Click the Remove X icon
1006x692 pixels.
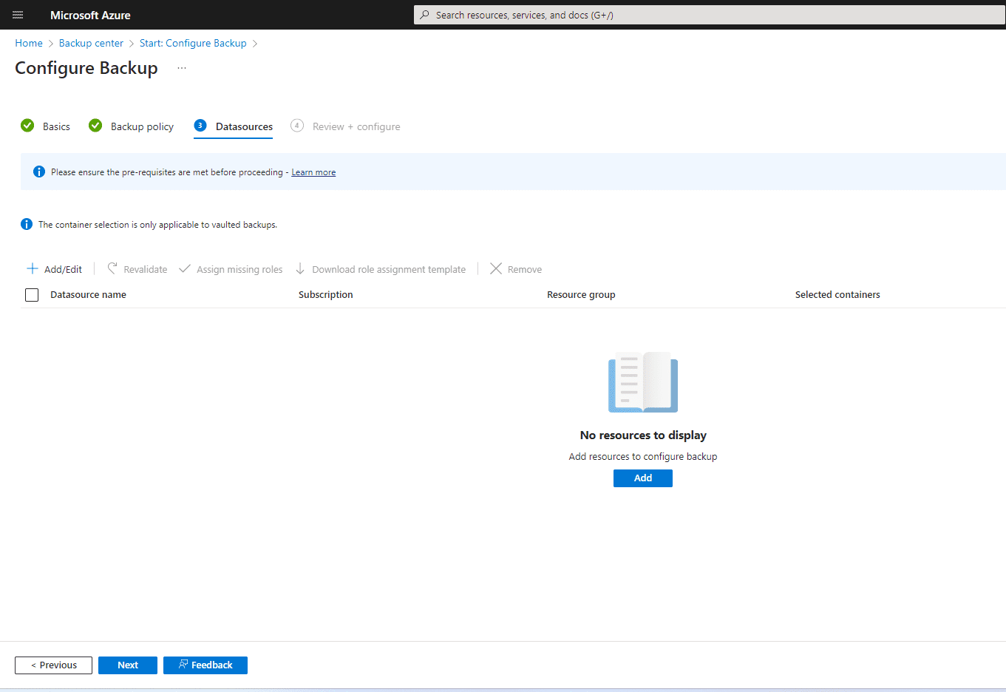496,269
